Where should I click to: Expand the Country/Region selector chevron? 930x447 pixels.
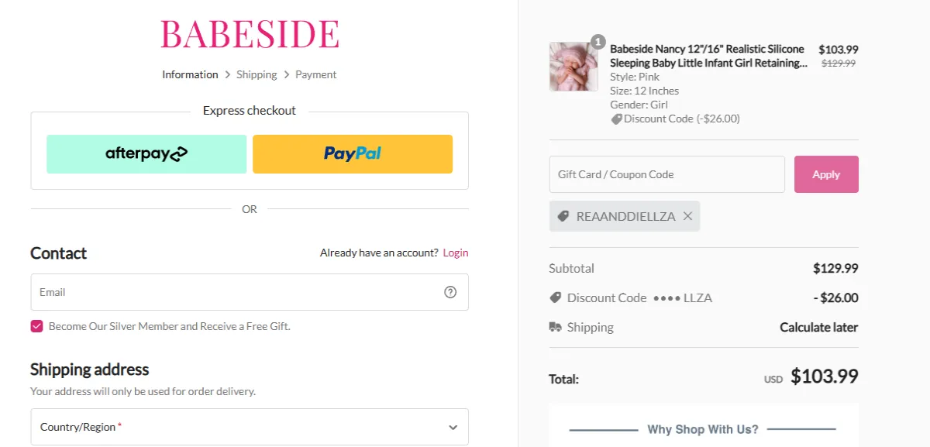click(x=453, y=426)
